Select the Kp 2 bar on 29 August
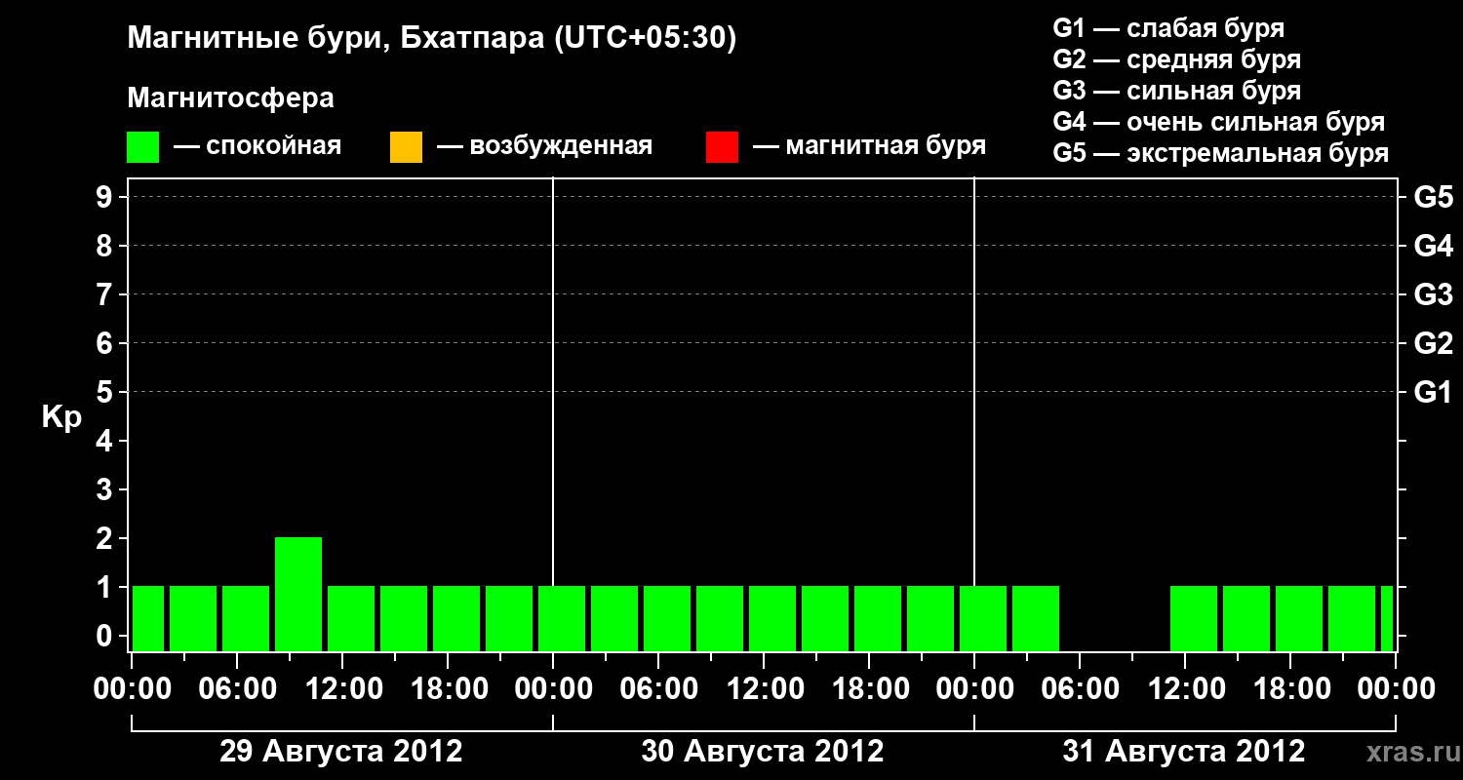The height and width of the screenshot is (780, 1463). 298,594
